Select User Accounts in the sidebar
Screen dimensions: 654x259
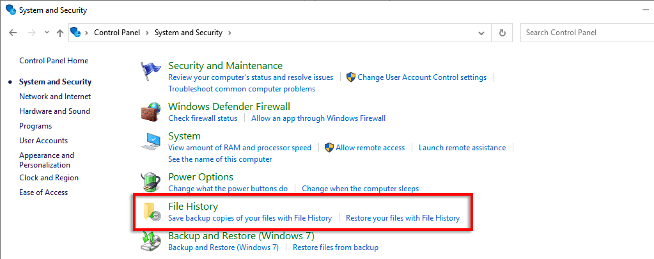(x=43, y=141)
